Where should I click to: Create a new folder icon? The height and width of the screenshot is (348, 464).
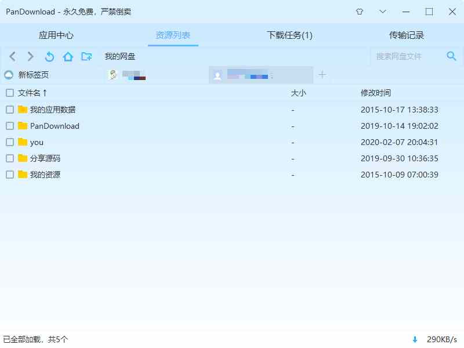pyautogui.click(x=86, y=56)
